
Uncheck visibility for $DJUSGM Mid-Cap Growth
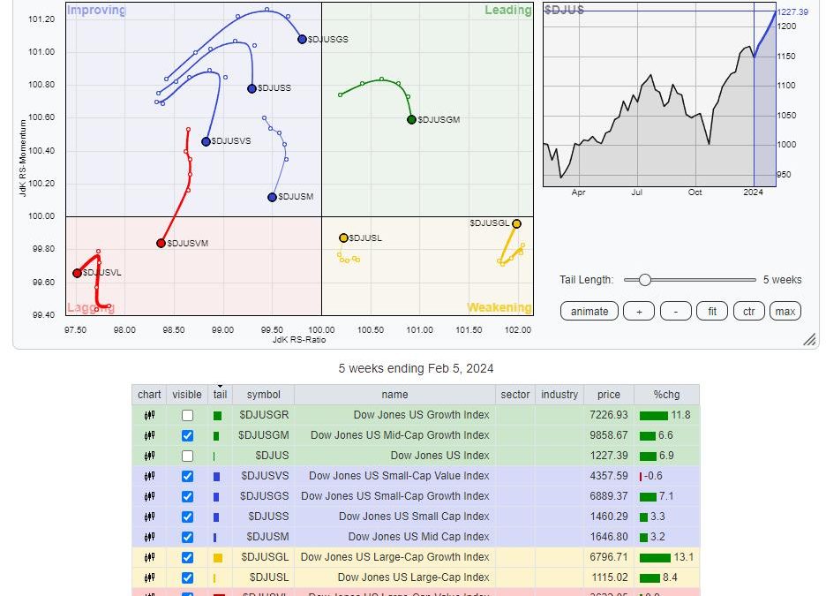pos(187,435)
